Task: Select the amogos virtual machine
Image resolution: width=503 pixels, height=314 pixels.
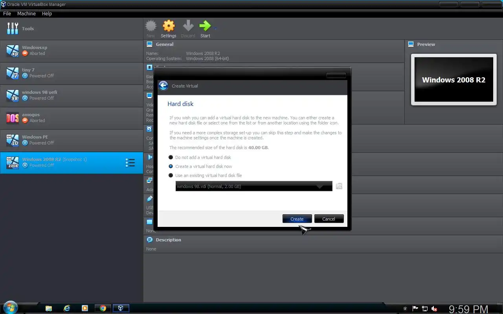Action: click(x=72, y=118)
